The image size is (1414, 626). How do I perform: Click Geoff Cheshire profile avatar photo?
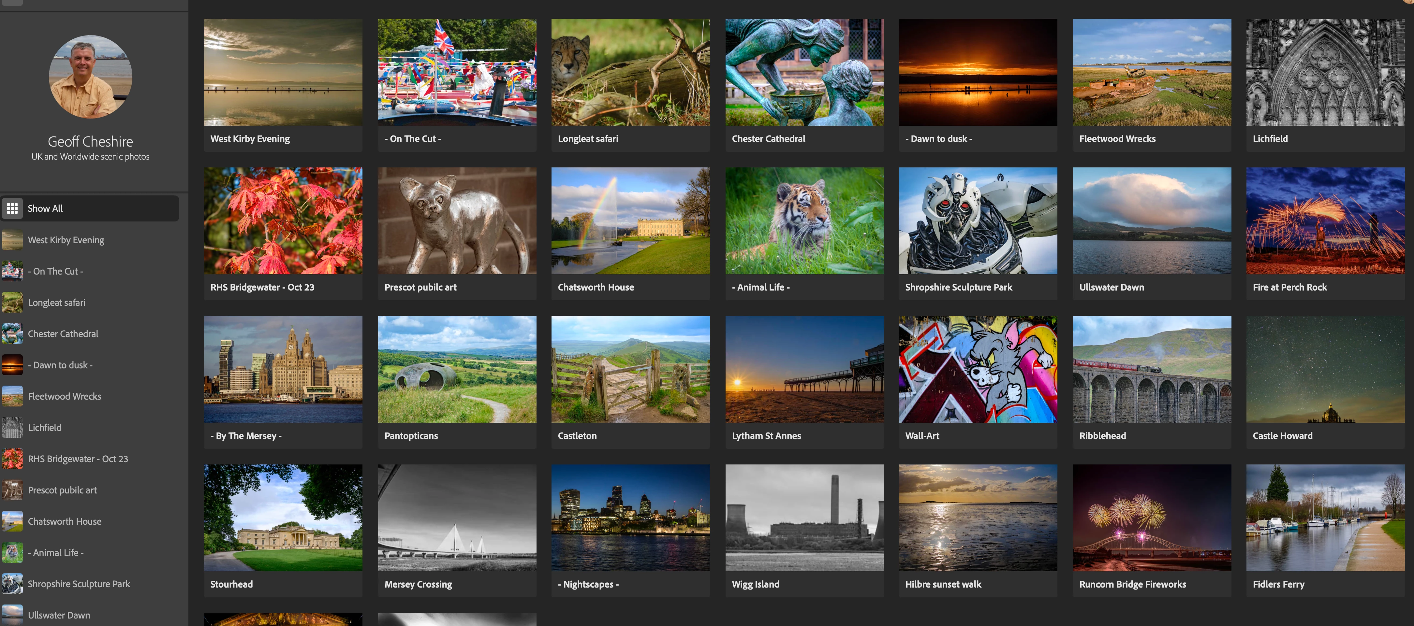[x=91, y=77]
